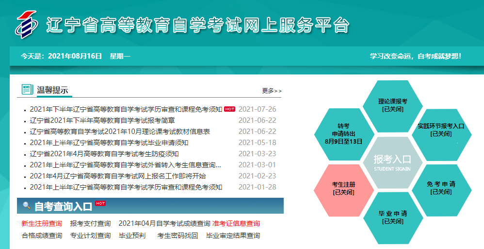The width and height of the screenshot is (484, 249).
Task: Open the 理论课报考 hexagon
Action: 392,105
